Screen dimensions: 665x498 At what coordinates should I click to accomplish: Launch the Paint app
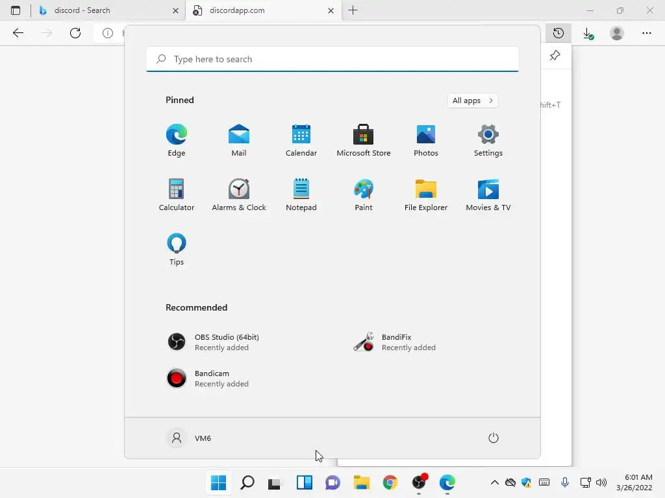(364, 195)
